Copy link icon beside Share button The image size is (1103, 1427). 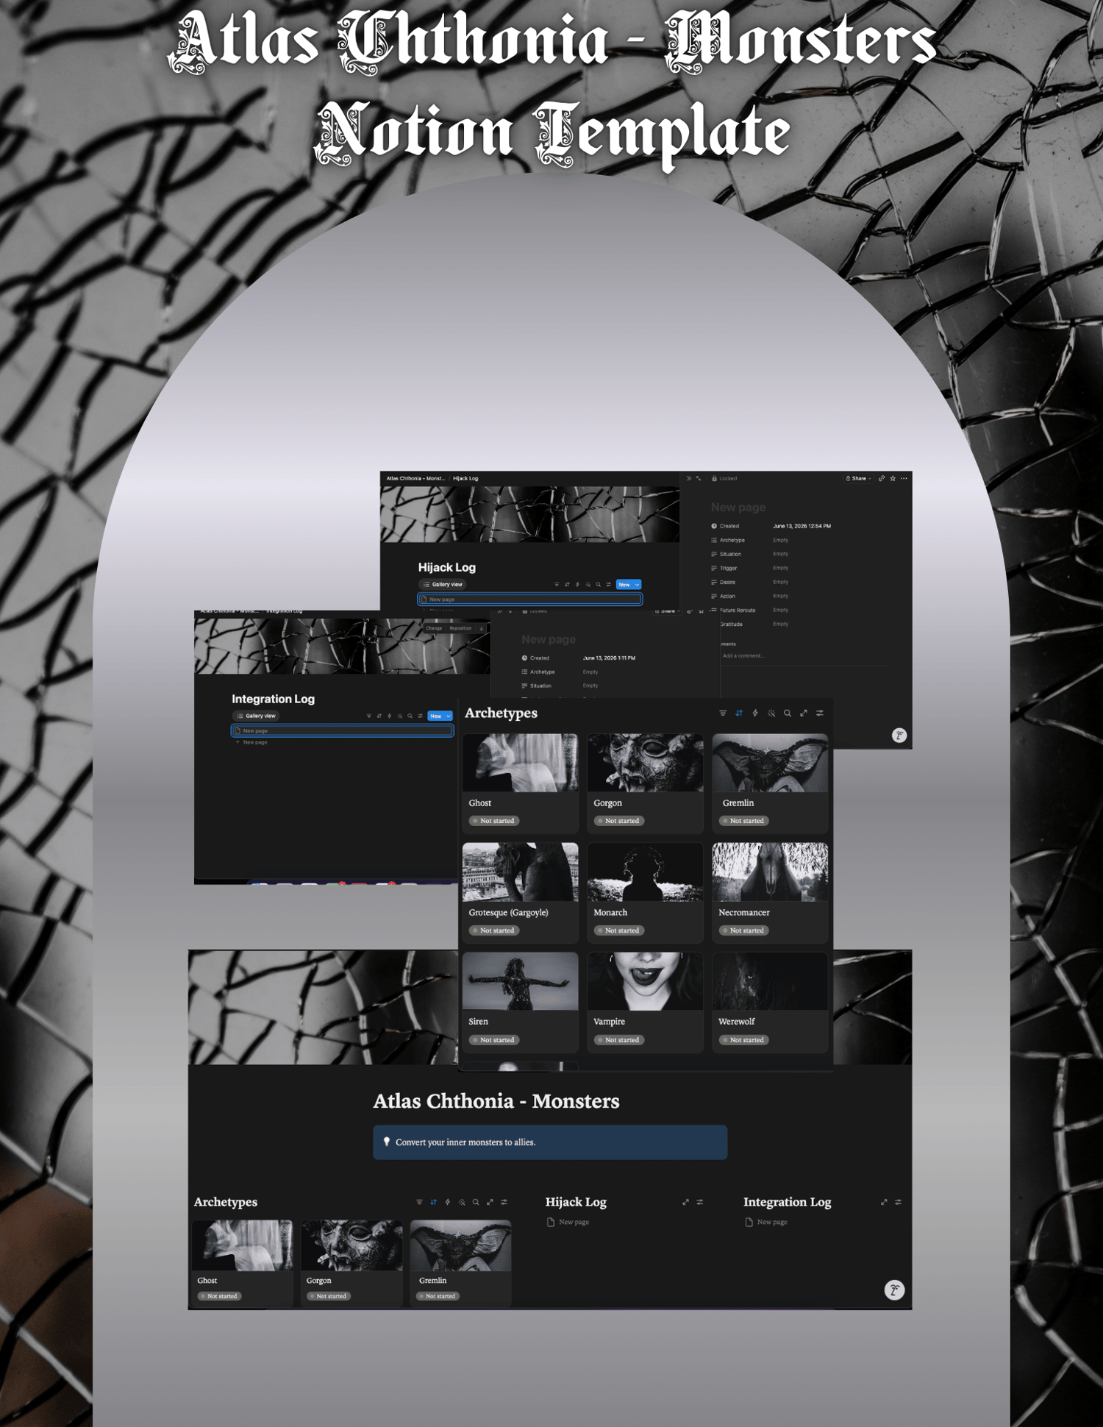(882, 478)
